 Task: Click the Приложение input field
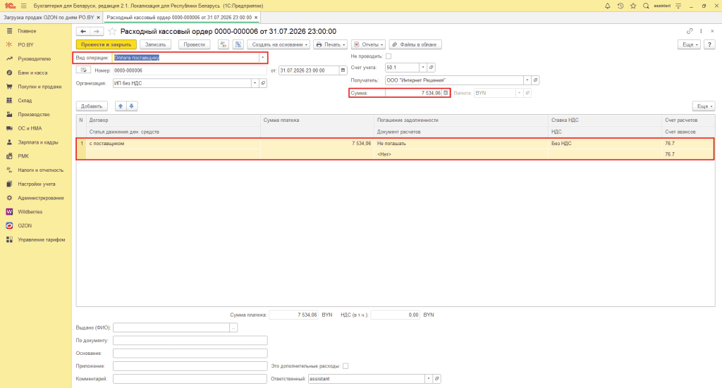pos(190,366)
